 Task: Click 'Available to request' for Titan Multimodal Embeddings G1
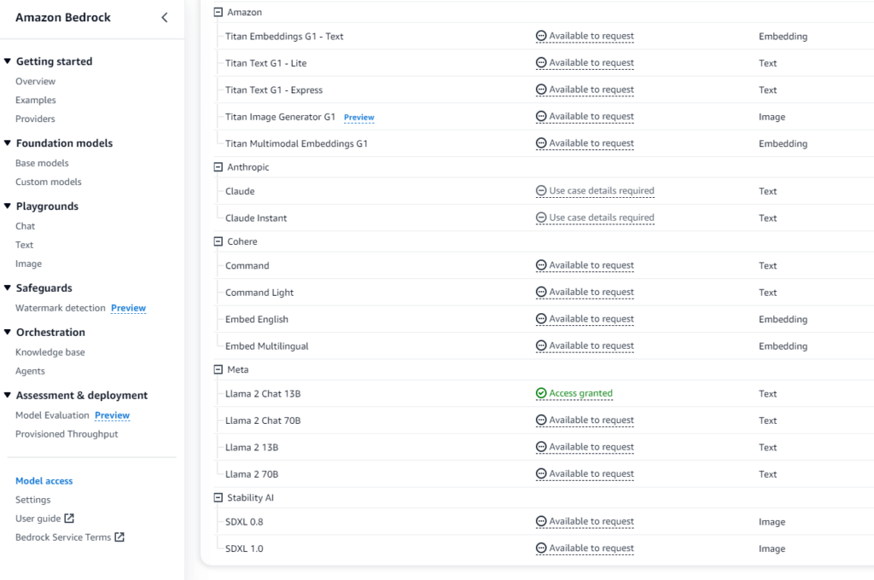(x=591, y=143)
